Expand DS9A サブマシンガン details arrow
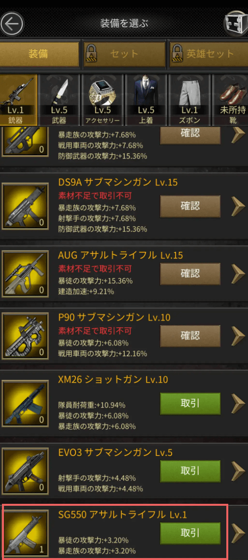The width and height of the screenshot is (248, 560). click(238, 206)
